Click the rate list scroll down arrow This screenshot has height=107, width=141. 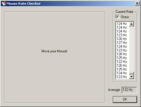[x=132, y=77]
